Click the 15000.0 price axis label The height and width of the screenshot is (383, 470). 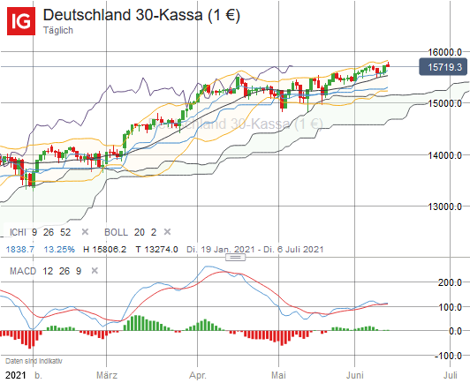(x=444, y=103)
